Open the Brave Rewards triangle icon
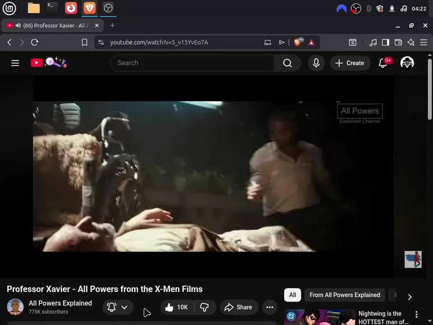433x325 pixels. click(312, 42)
